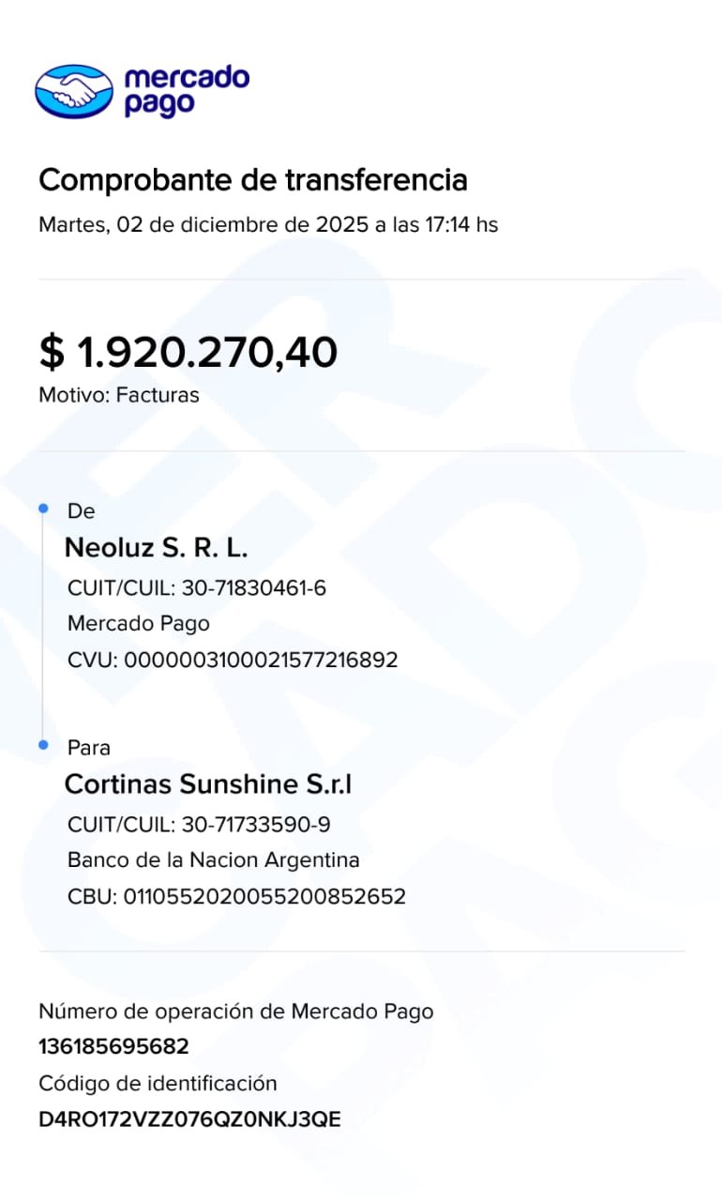Click the transfer date and time line
The image size is (723, 1201).
(267, 225)
